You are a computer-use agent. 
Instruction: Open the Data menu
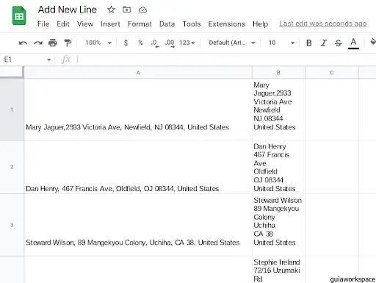coord(167,24)
